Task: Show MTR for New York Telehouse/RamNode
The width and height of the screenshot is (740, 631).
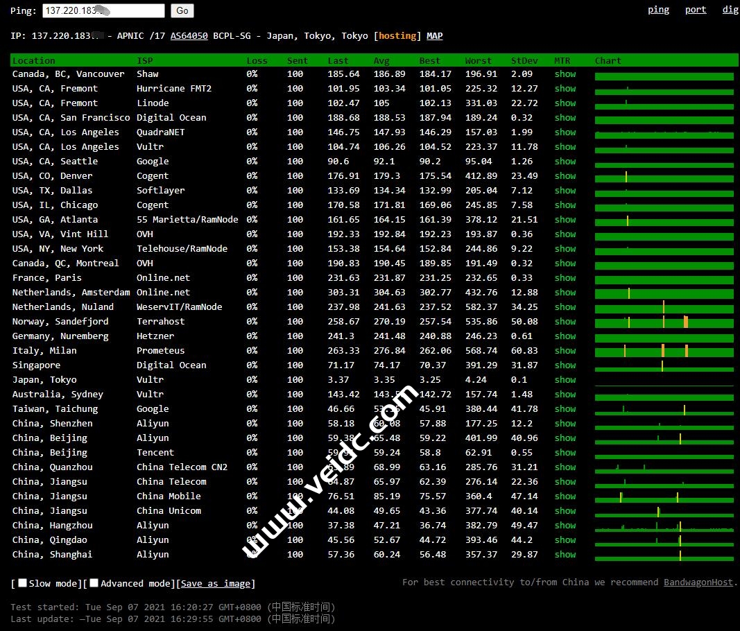Action: click(x=565, y=249)
